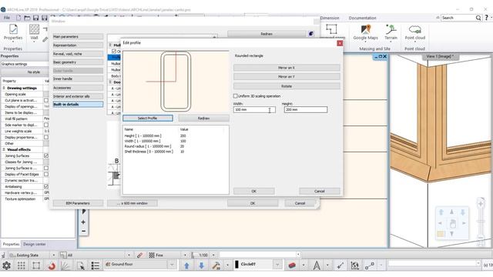Click the red link icon in status toolbar
Image resolution: width=493 pixels, height=277 pixels.
tap(139, 255)
